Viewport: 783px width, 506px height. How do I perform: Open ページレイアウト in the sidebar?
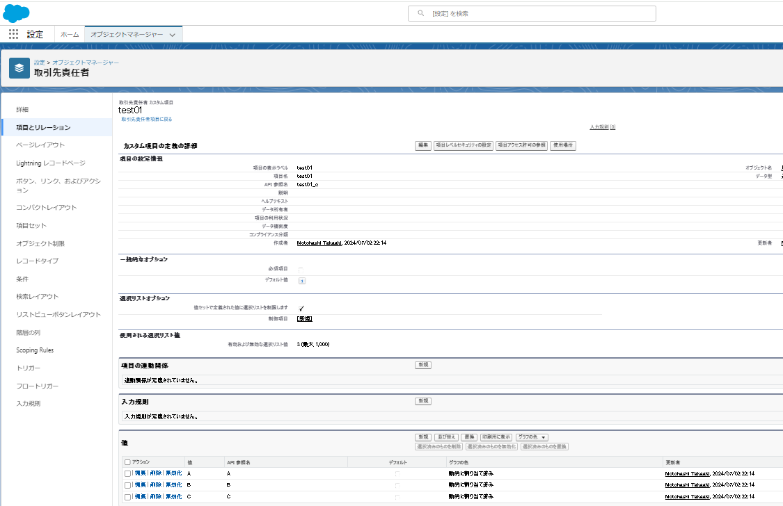pyautogui.click(x=40, y=145)
